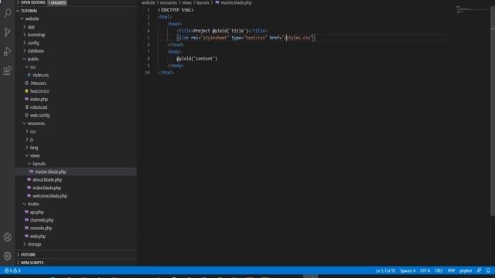This screenshot has width=495, height=278.
Task: Place cursor on @yield('content') line
Action: (197, 59)
